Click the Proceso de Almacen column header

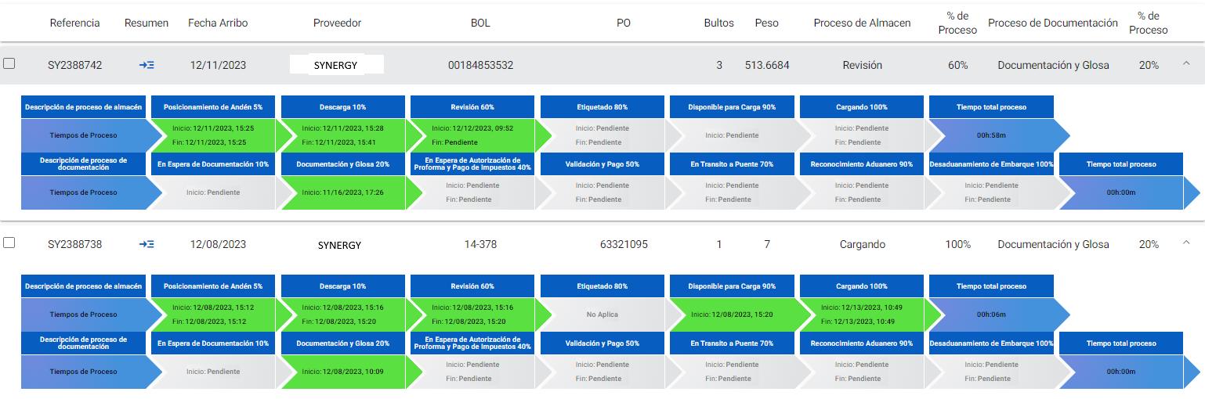coord(862,23)
